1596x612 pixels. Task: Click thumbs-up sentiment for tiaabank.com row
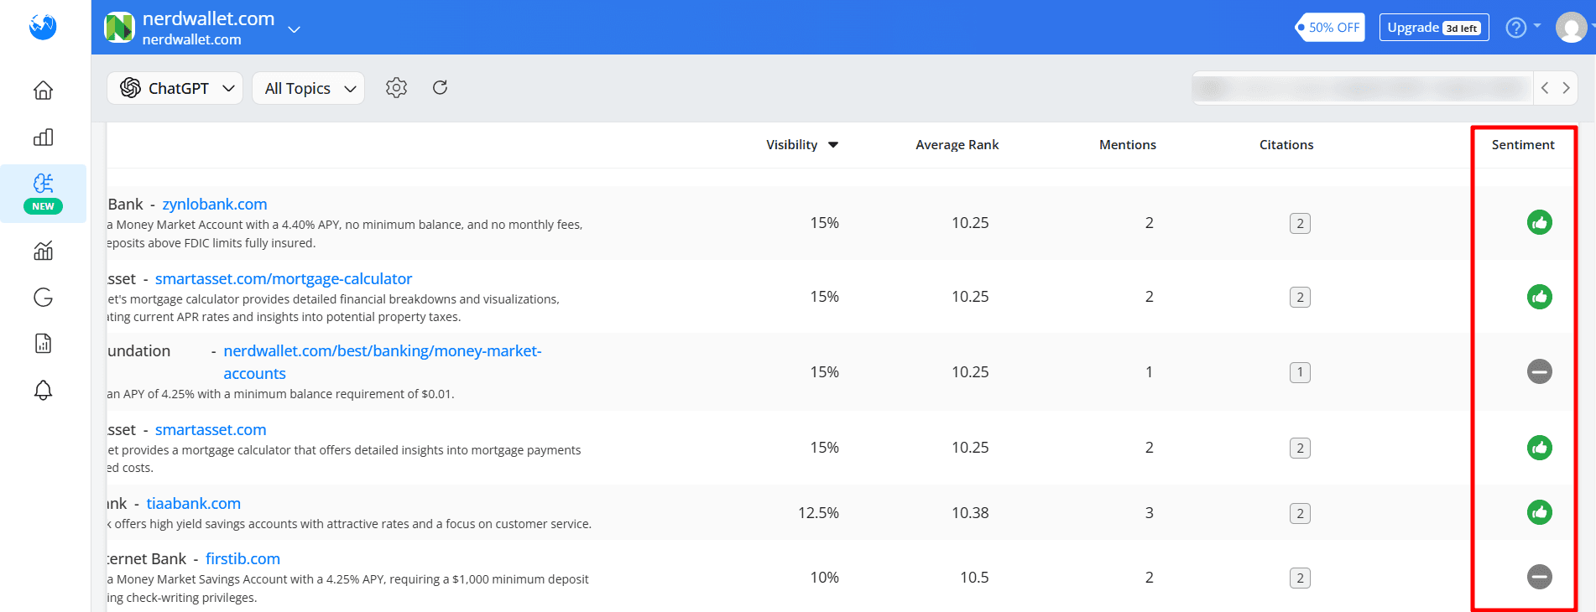pyautogui.click(x=1539, y=512)
